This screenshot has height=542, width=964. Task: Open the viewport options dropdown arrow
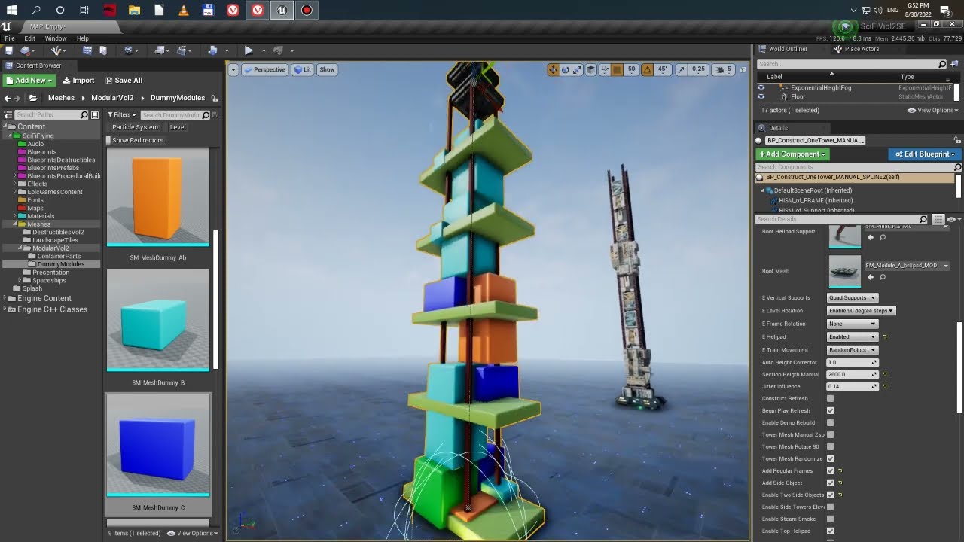pos(233,69)
